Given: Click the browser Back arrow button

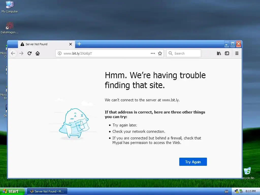Looking at the screenshot, I should pyautogui.click(x=13, y=53).
